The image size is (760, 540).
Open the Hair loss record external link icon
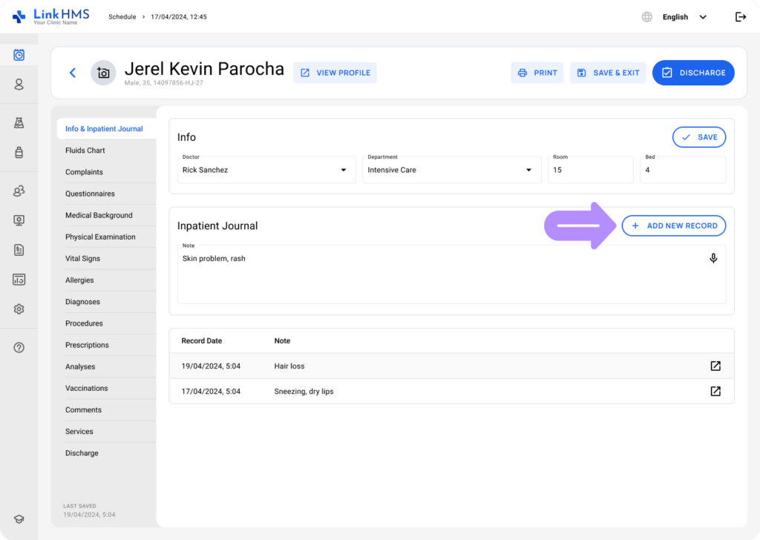point(715,366)
